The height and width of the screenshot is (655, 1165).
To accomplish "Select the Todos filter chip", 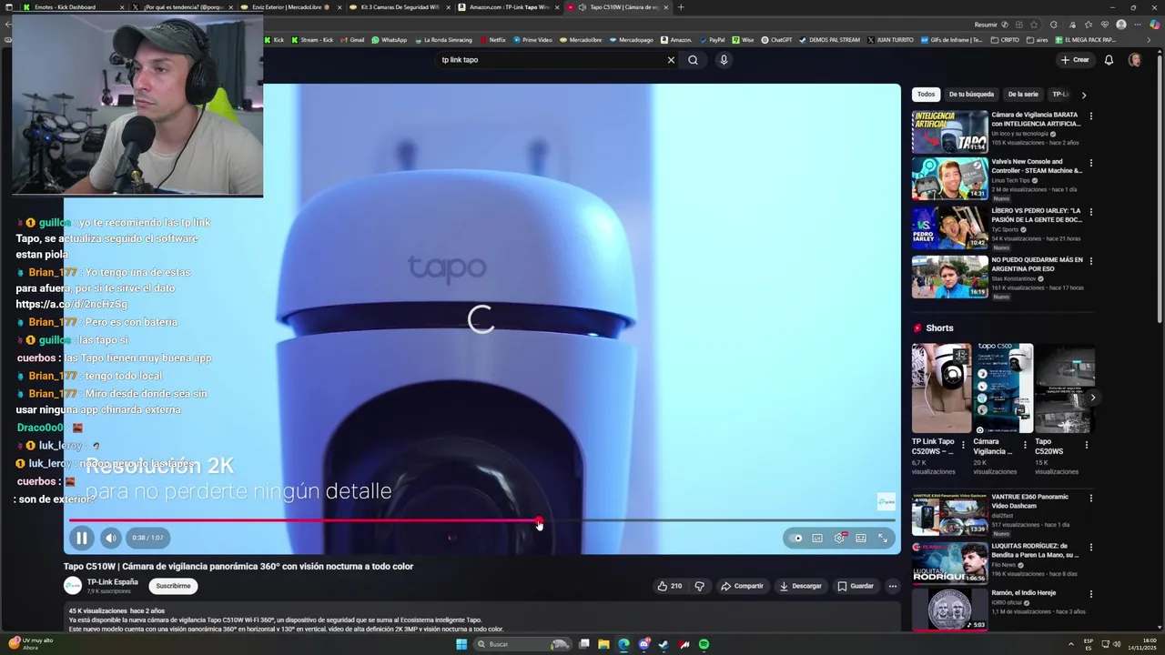I will pos(926,95).
